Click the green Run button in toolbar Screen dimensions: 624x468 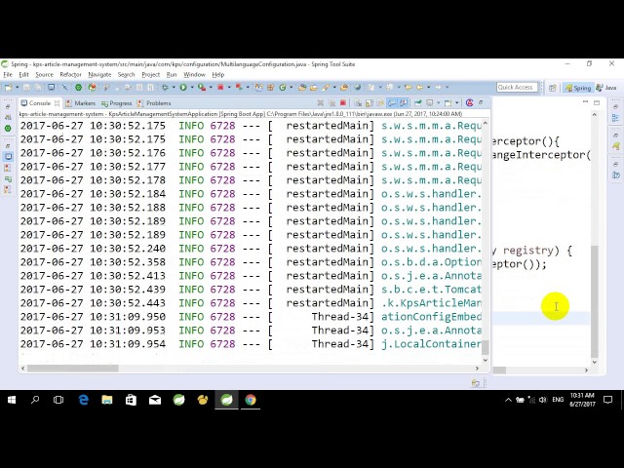182,88
